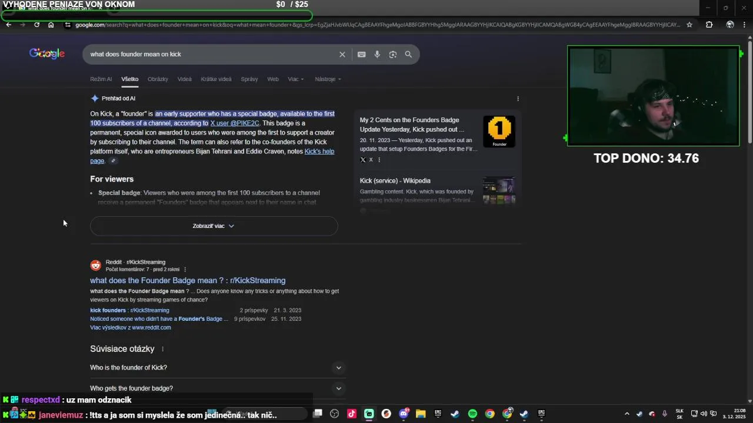The width and height of the screenshot is (753, 423).
Task: Open TikTok from the taskbar
Action: [x=352, y=414]
